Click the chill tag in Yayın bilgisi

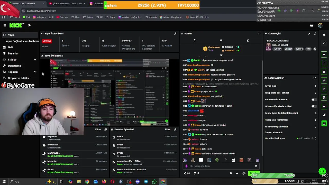pyautogui.click(x=308, y=49)
